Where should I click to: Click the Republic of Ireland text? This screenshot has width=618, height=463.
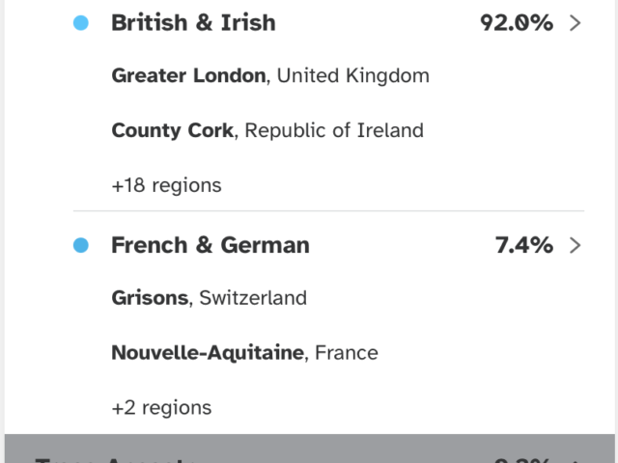click(334, 130)
